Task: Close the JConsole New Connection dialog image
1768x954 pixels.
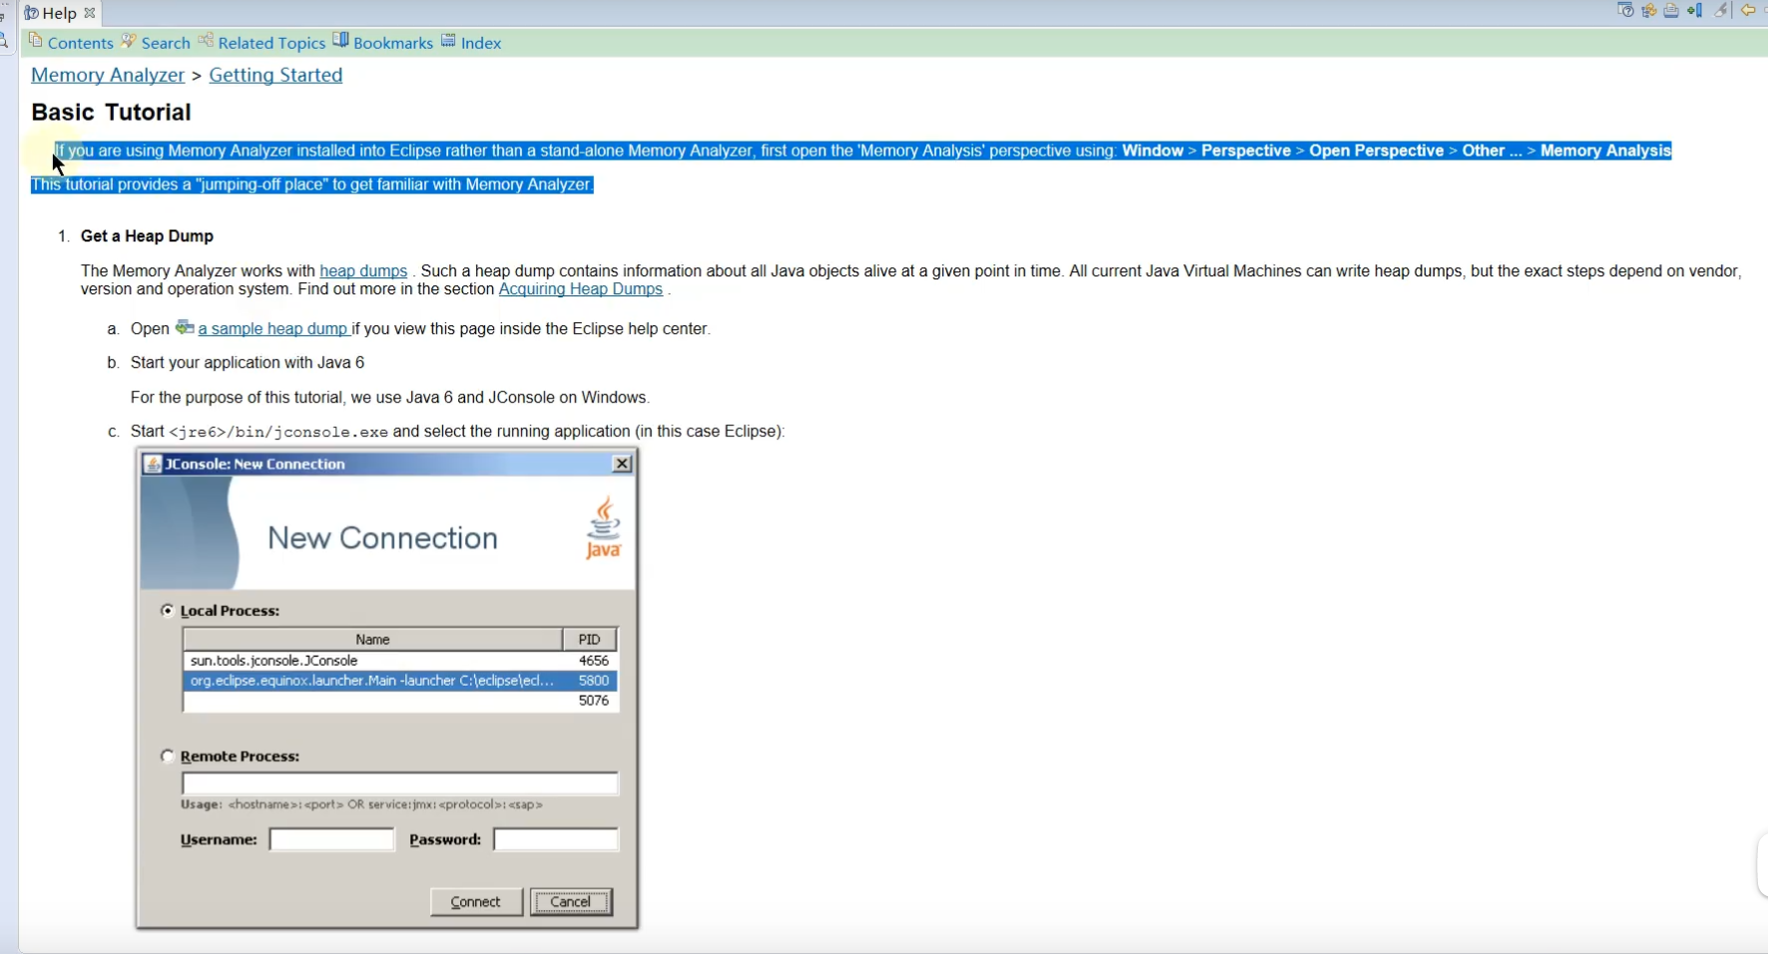Action: (622, 464)
